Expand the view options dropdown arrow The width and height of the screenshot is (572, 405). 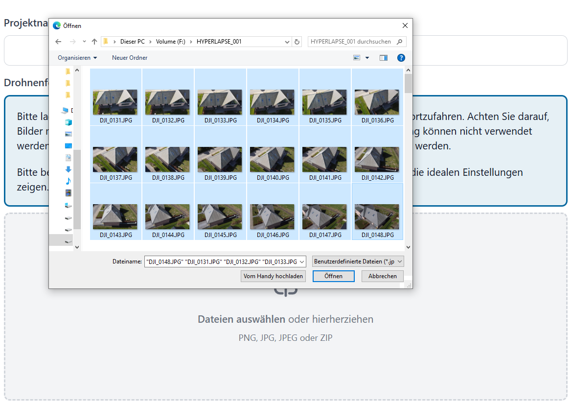coord(367,58)
